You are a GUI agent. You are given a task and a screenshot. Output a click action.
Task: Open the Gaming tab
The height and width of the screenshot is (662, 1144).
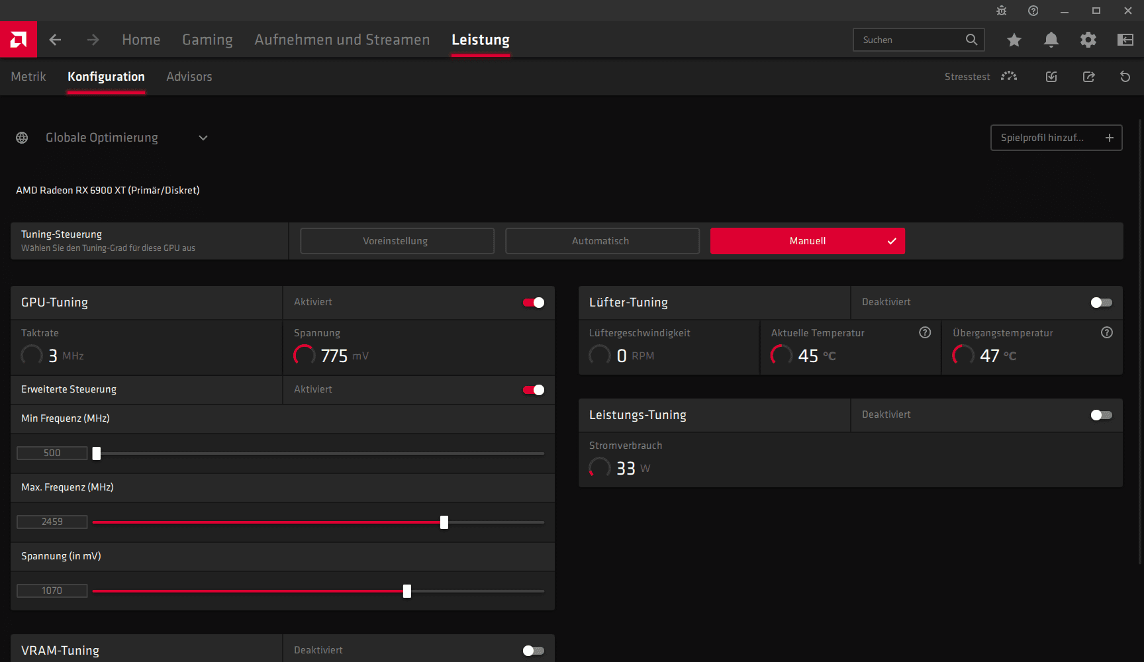click(x=207, y=40)
